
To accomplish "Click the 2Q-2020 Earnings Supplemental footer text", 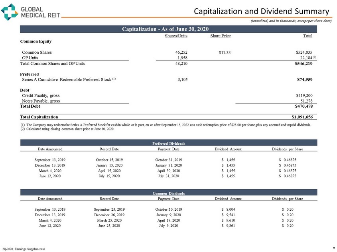I will (x=23, y=248).
